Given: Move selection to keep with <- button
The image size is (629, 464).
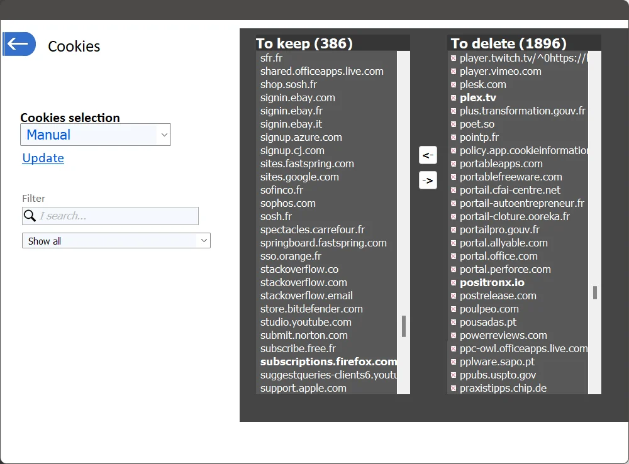Looking at the screenshot, I should click(x=428, y=155).
